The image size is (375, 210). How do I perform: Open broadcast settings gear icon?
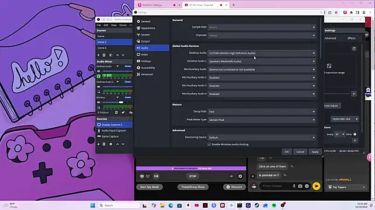(x=240, y=176)
